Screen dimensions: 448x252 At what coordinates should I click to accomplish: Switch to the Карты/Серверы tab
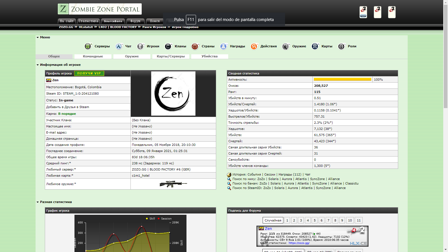(171, 56)
